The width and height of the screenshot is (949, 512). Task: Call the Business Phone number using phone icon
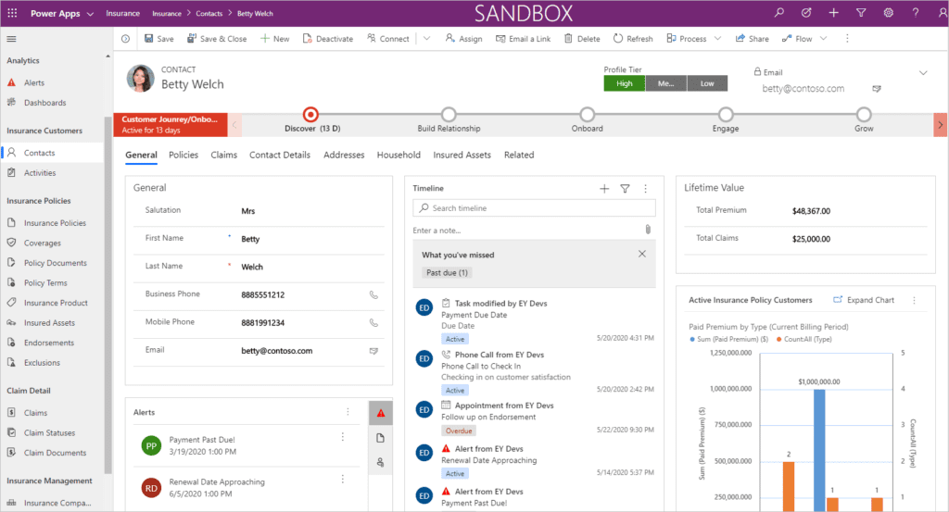coord(373,294)
